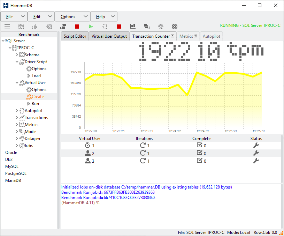The image size is (284, 236).
Task: Expand the Datagen tree node
Action: 17,139
